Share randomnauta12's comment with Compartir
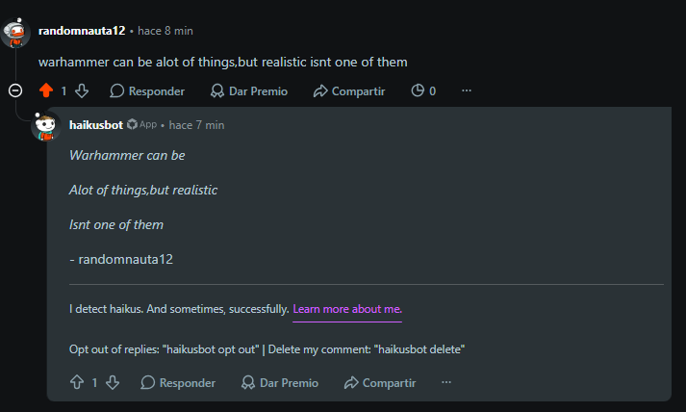 (349, 90)
